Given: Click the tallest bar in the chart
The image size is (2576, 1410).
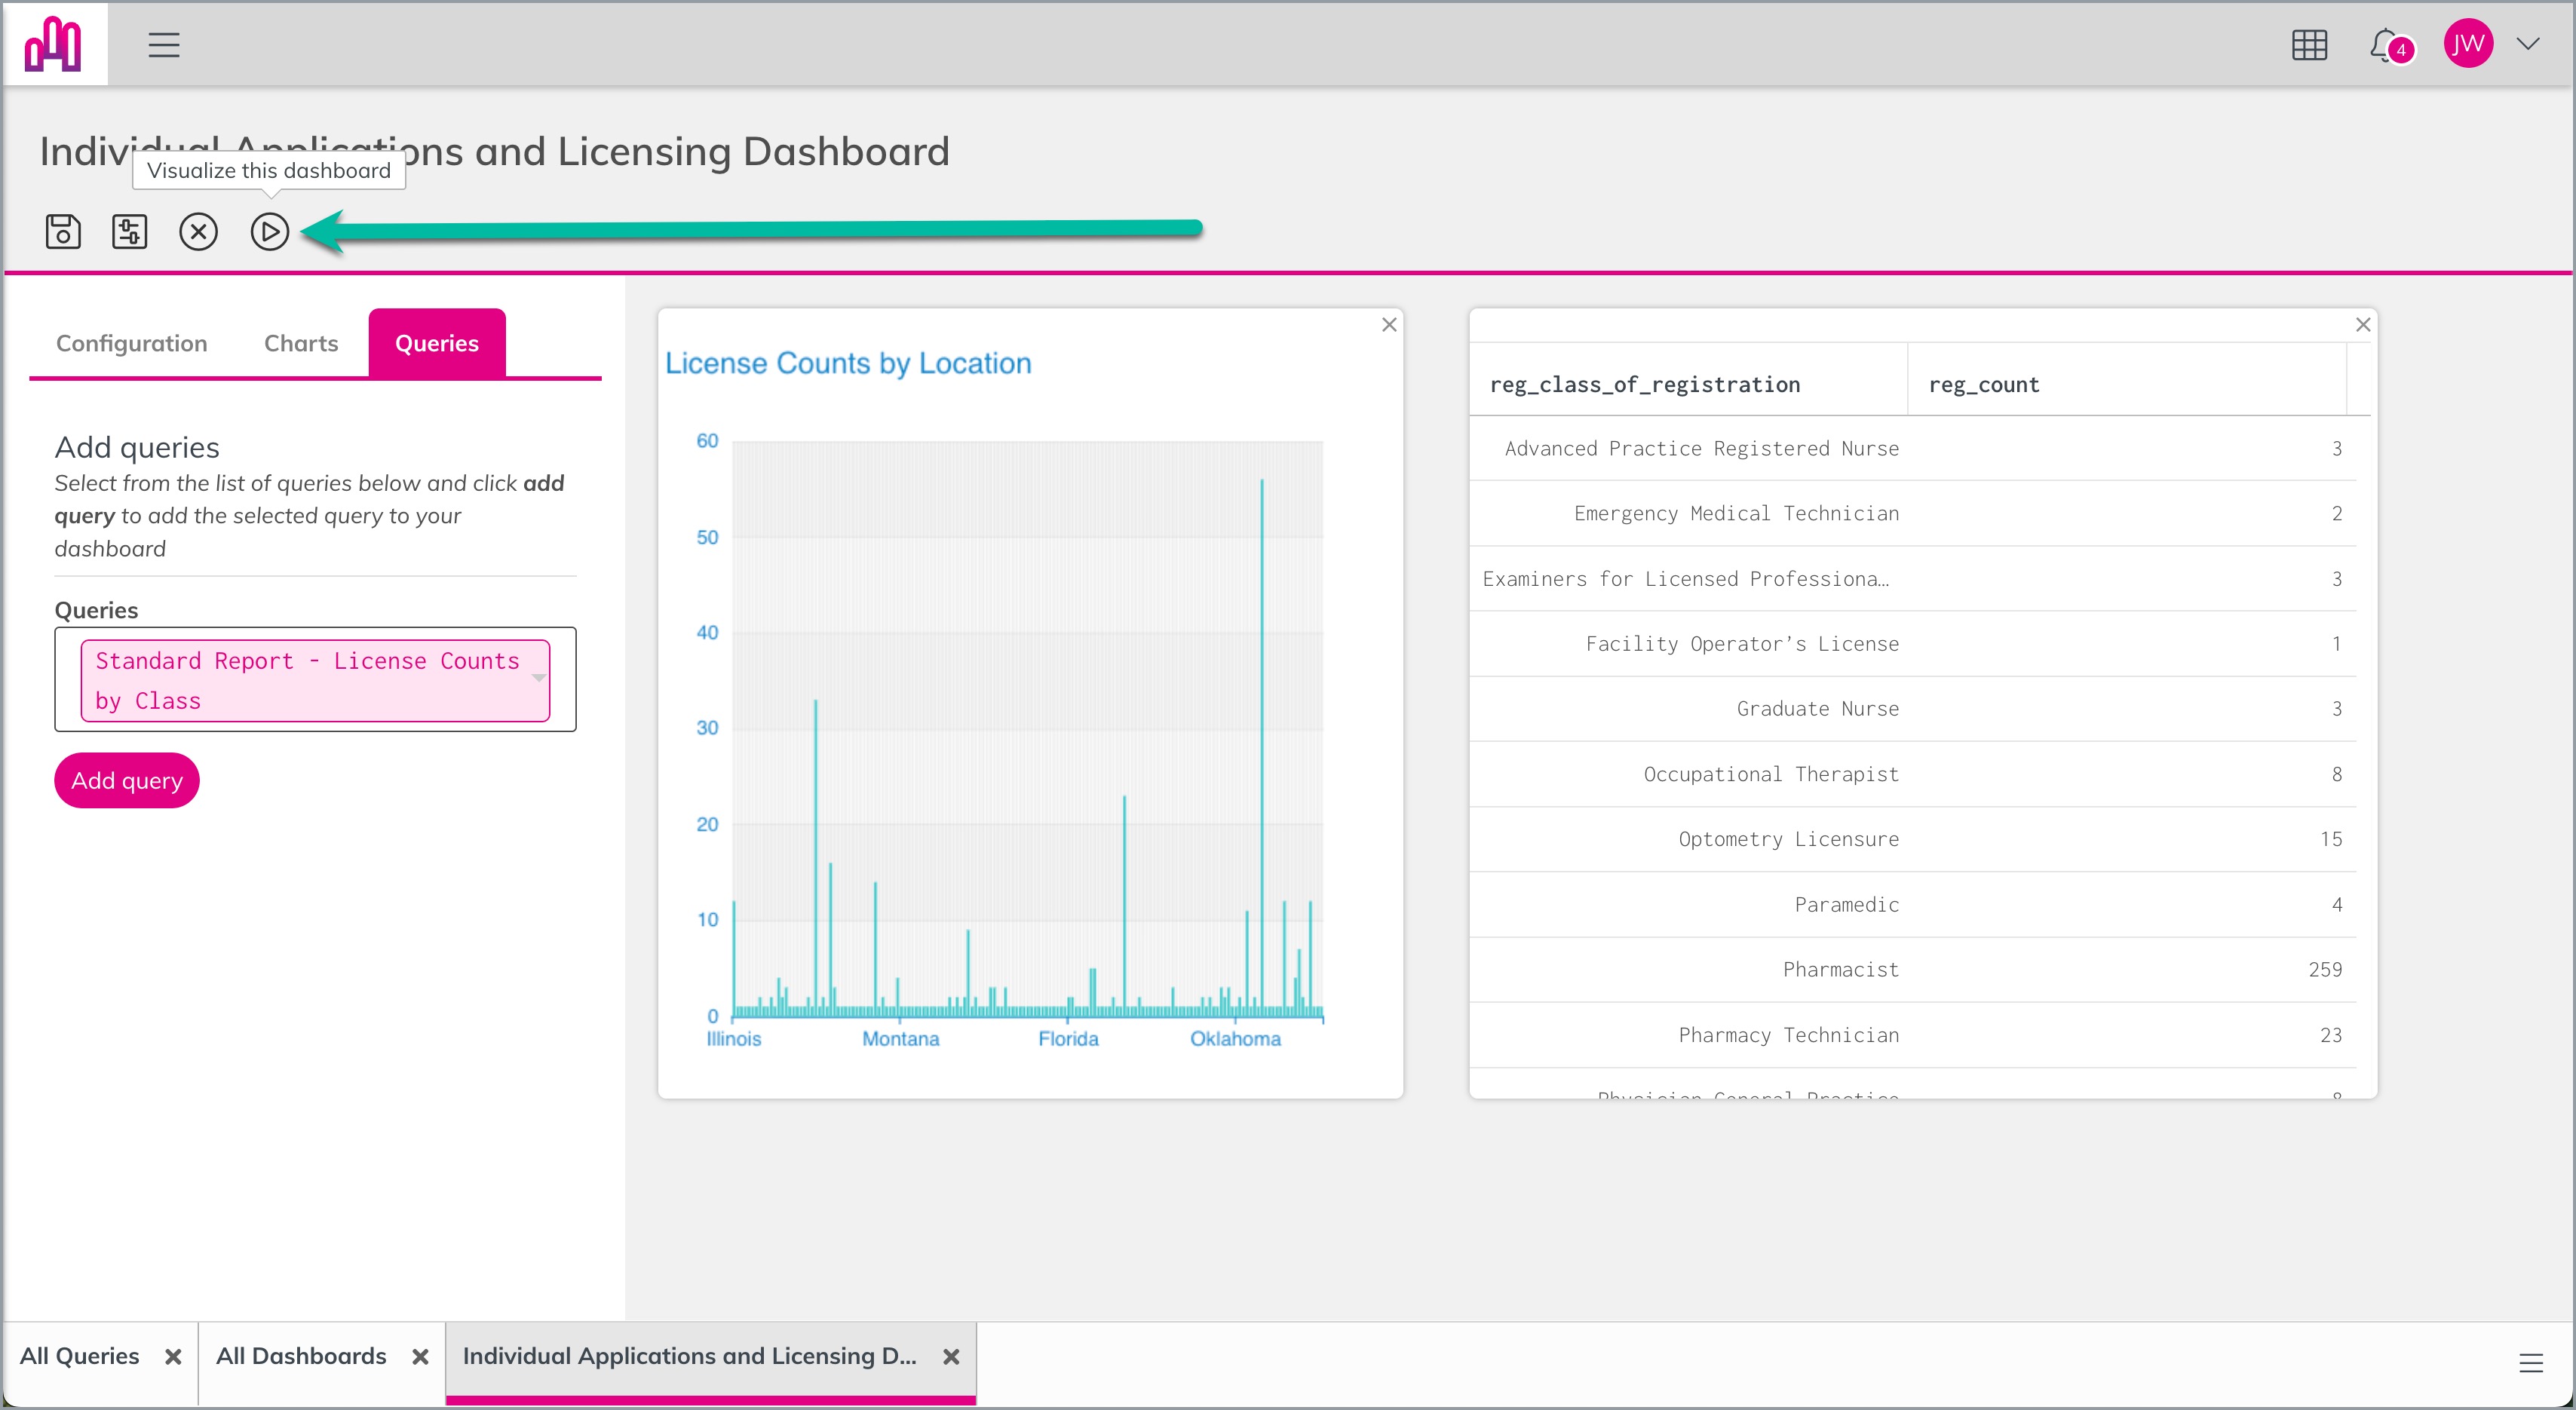Looking at the screenshot, I should pos(1262,748).
